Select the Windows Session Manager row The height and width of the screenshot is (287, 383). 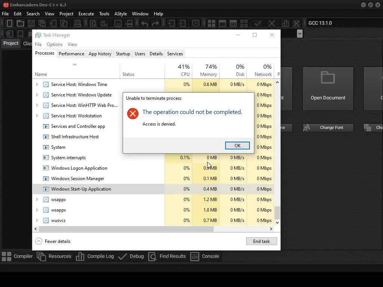[153, 179]
